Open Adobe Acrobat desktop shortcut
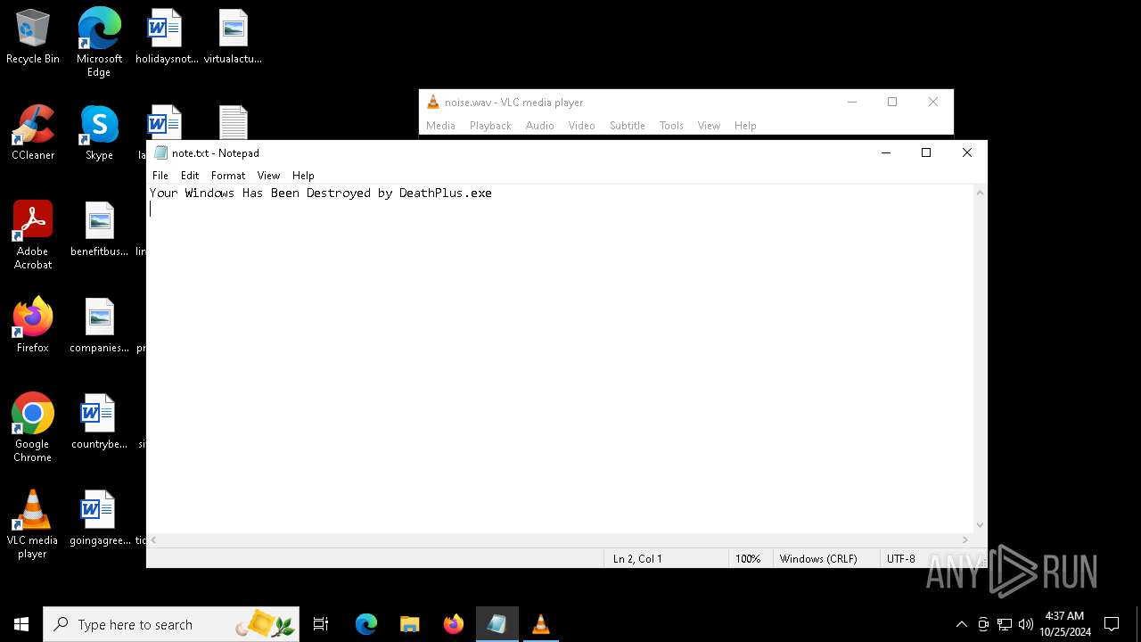1141x642 pixels. [33, 235]
